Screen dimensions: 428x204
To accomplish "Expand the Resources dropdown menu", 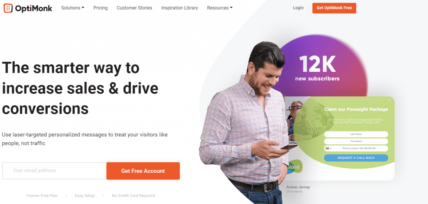I will coord(220,8).
